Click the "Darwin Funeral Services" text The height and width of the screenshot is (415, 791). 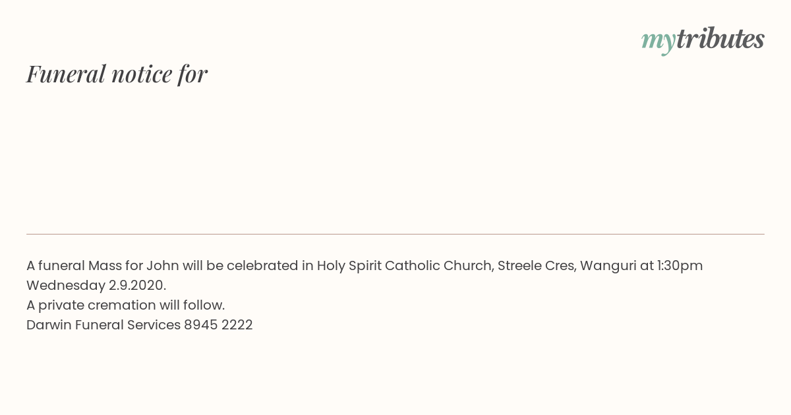click(x=103, y=325)
